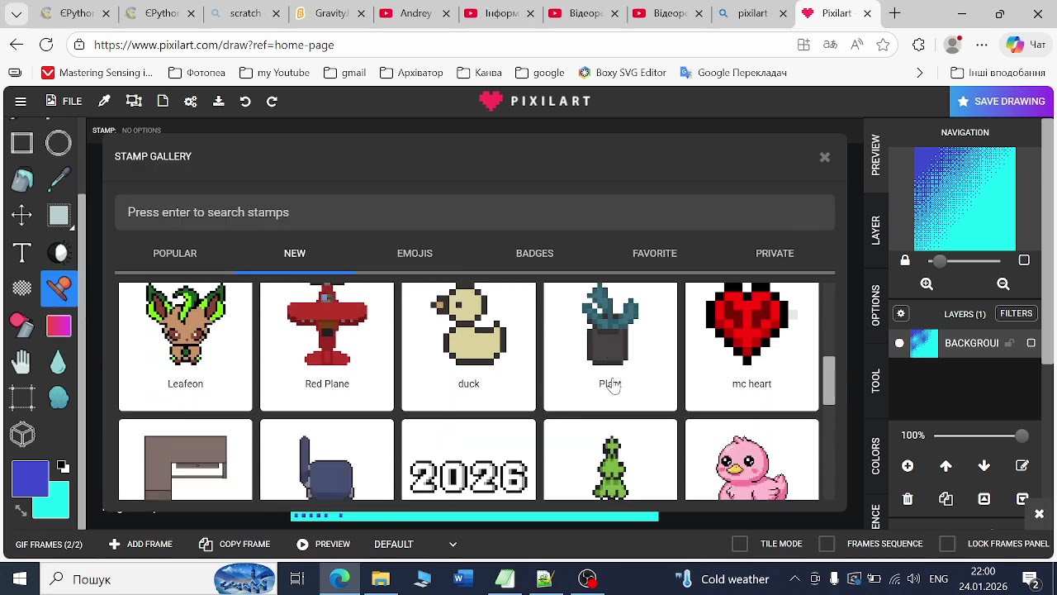
Task: Open the LAYER side panel tab
Action: pos(875,230)
